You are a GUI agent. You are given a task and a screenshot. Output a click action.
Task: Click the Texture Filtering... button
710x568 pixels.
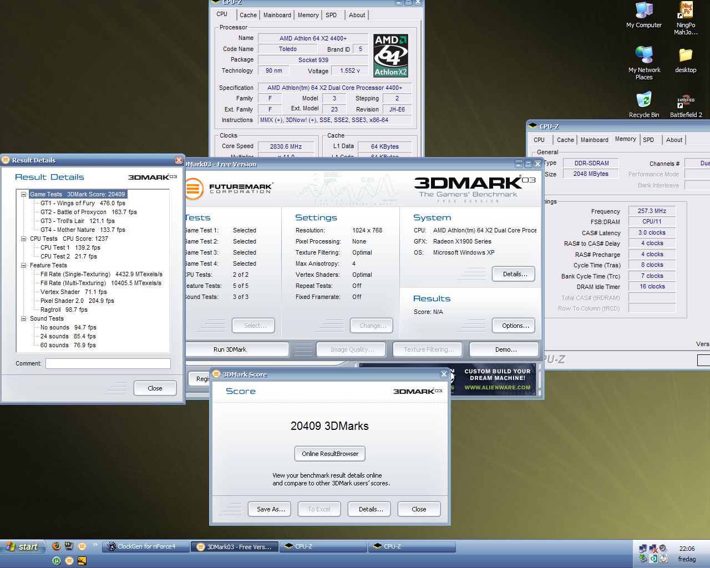point(429,349)
